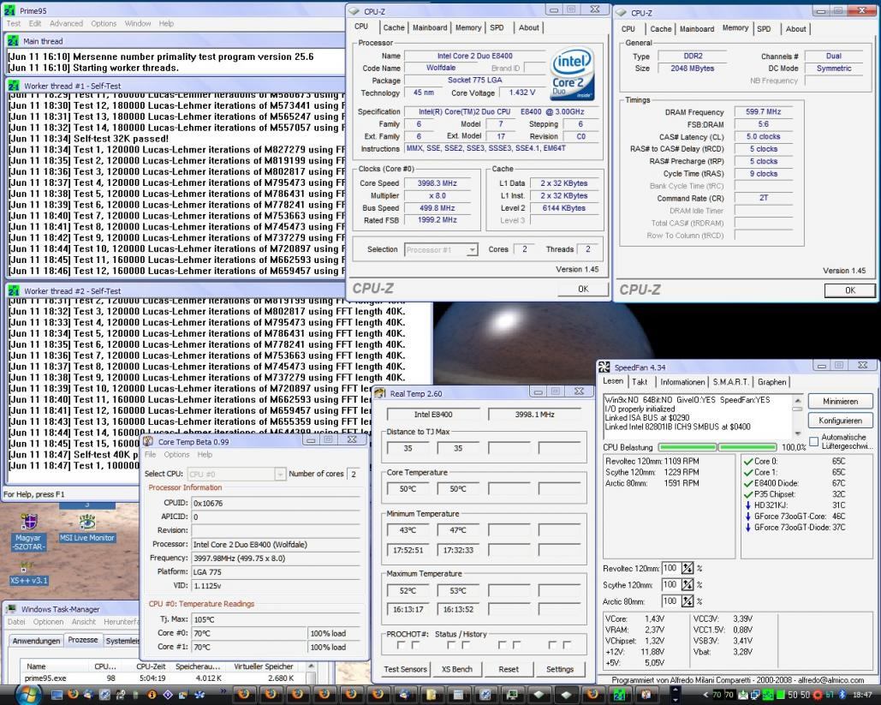The image size is (881, 705).
Task: Switch to the SPD tab in right CPU-Z
Action: pos(764,28)
